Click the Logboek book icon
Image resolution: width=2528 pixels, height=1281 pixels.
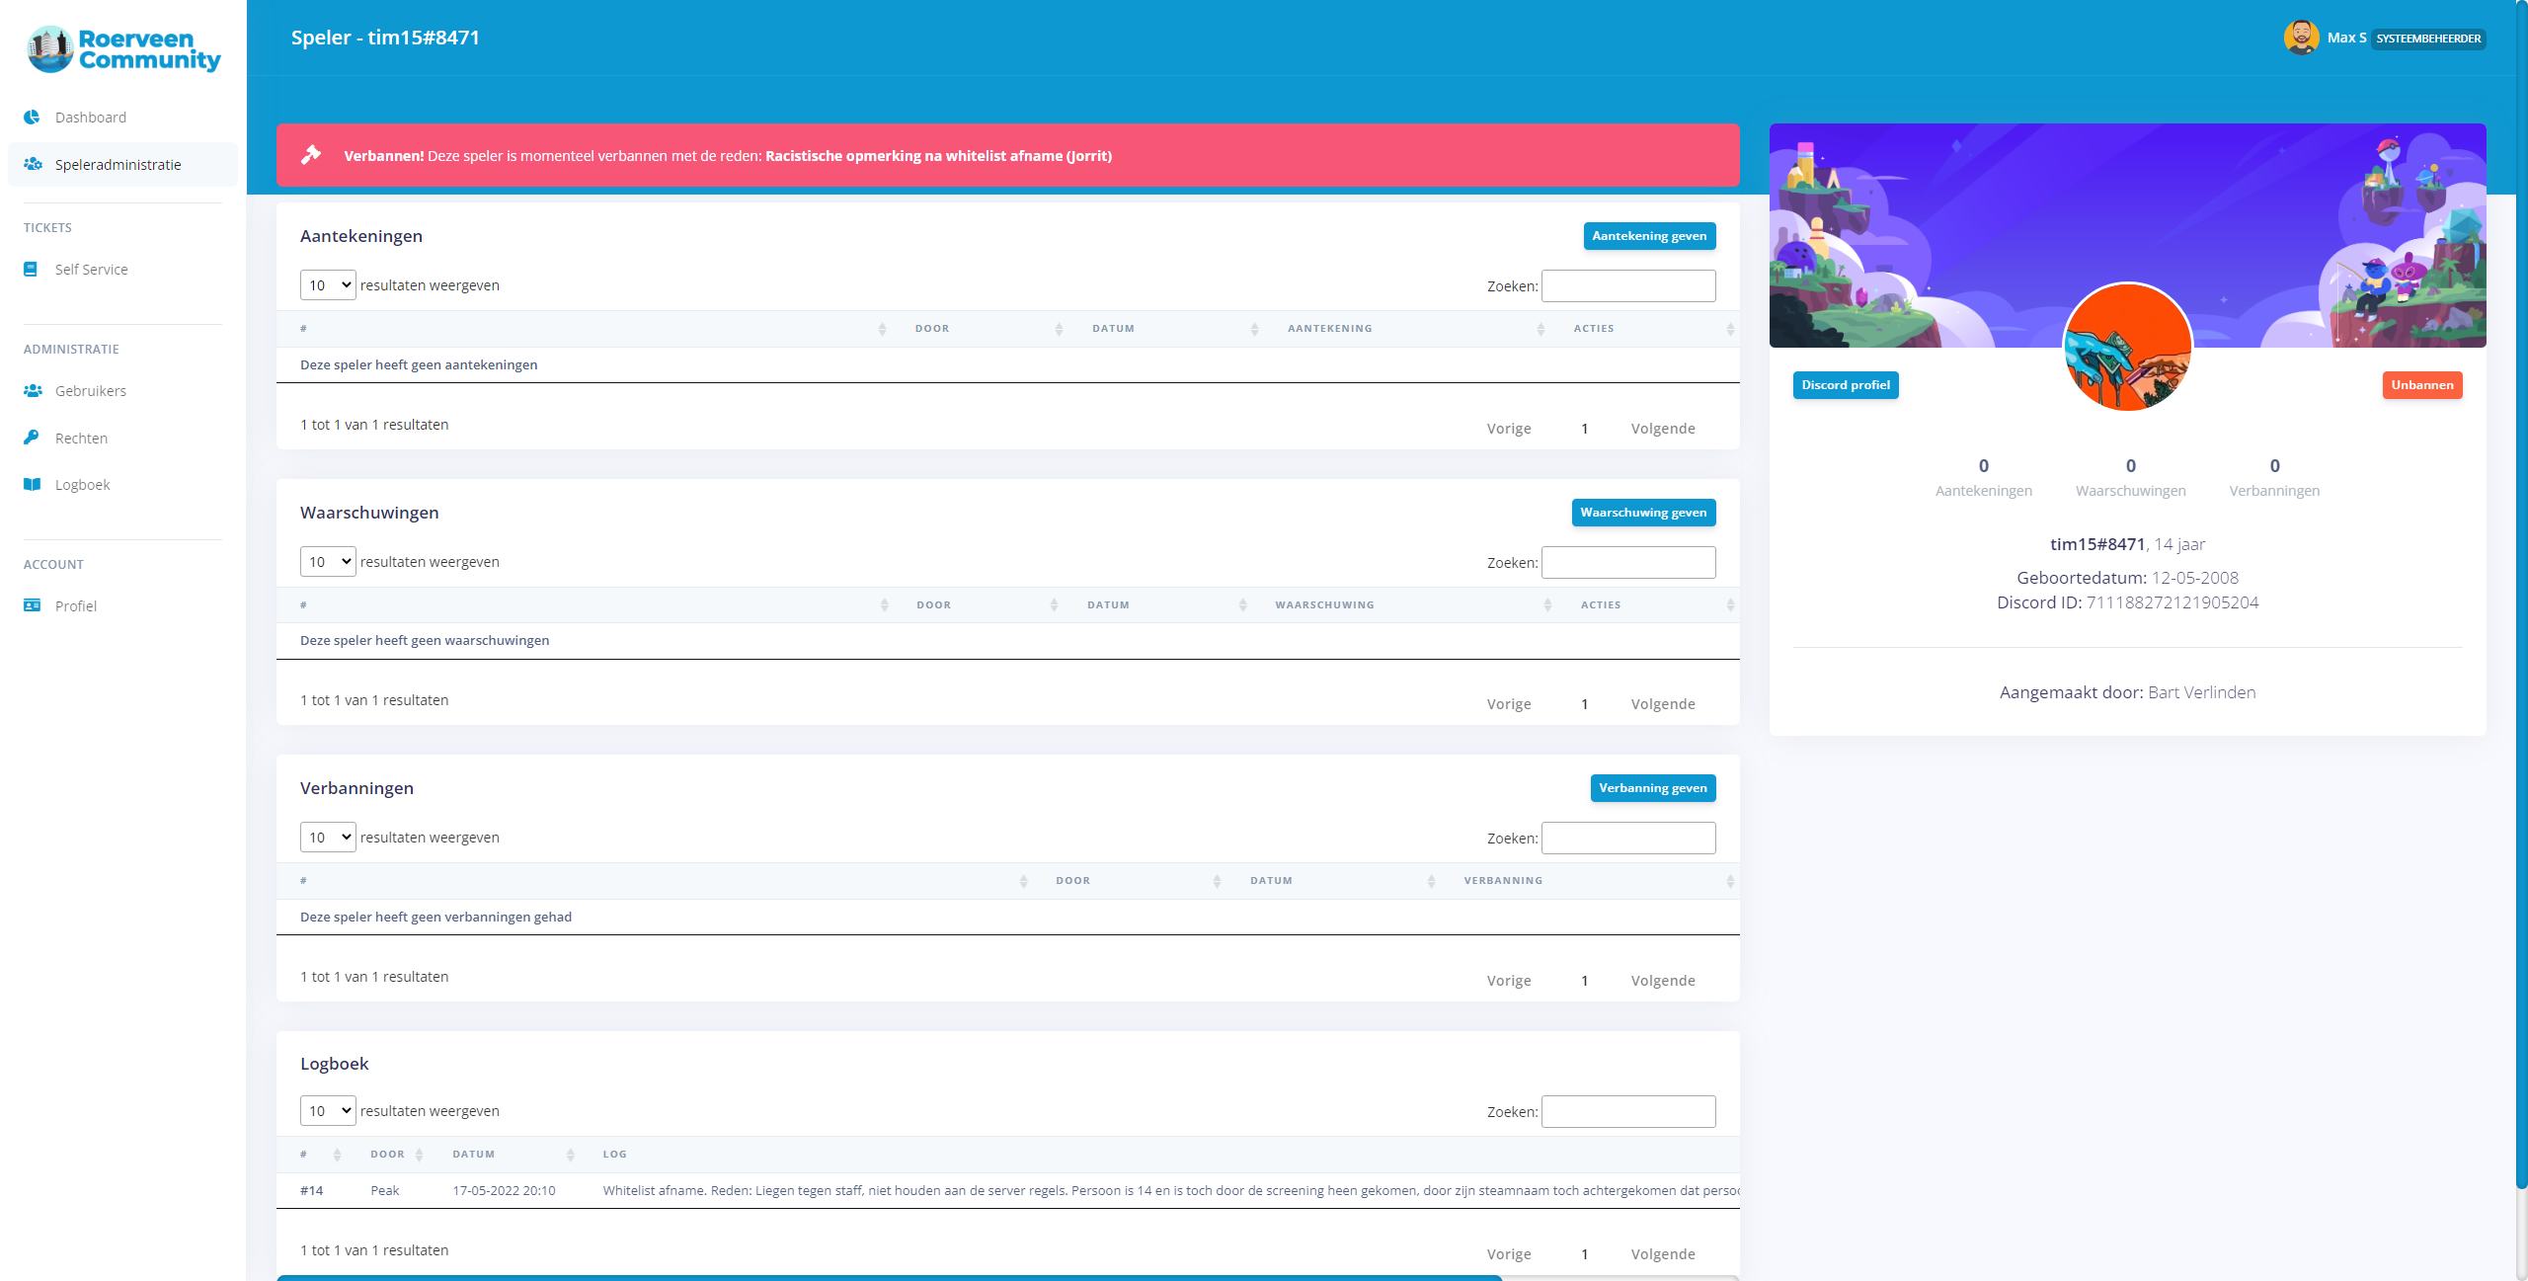tap(33, 484)
